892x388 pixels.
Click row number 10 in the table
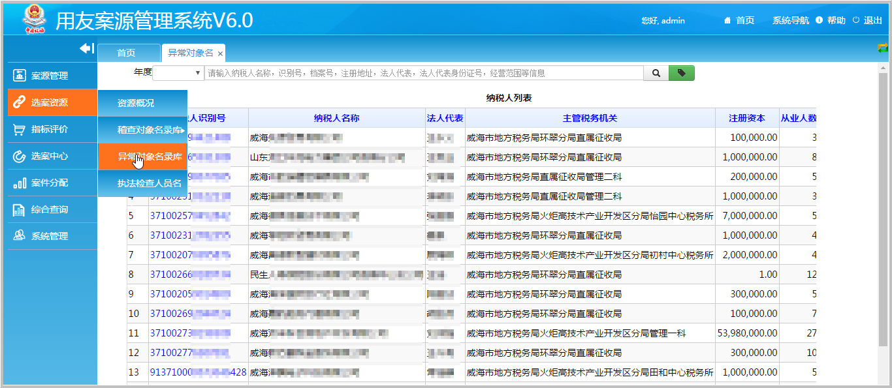(134, 314)
